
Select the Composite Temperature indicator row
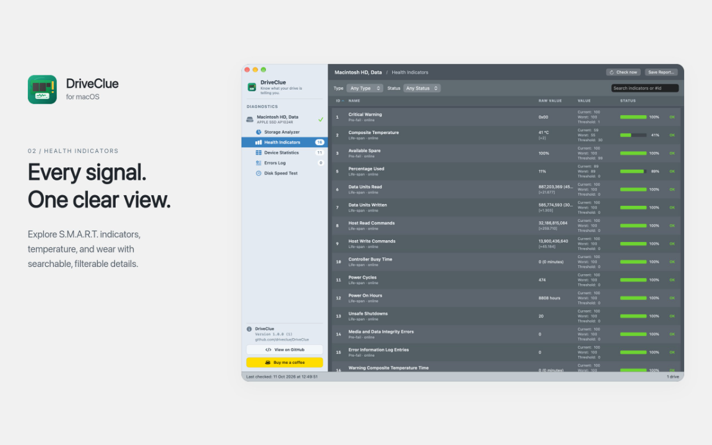[x=506, y=135]
